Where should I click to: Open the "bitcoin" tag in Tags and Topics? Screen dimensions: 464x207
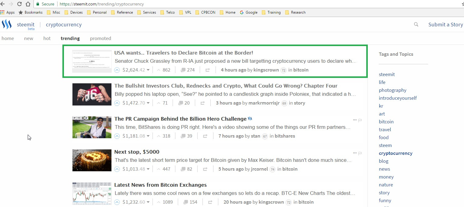pos(386,122)
